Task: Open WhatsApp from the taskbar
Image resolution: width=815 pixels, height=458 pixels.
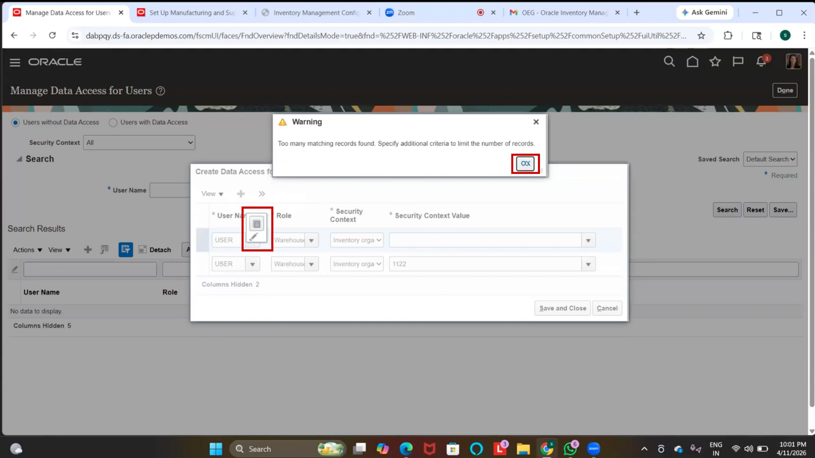Action: [x=570, y=449]
